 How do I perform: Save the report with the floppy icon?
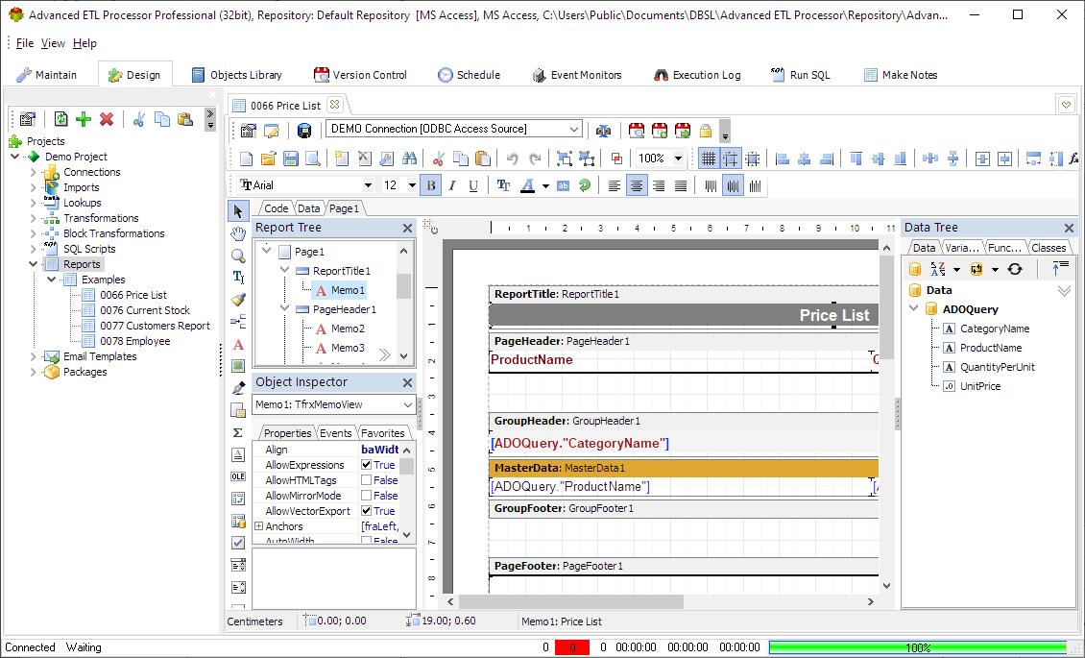pos(291,158)
